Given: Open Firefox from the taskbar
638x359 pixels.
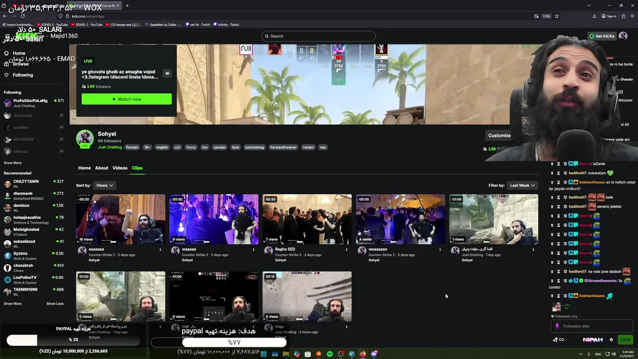Looking at the screenshot, I should click(x=363, y=354).
